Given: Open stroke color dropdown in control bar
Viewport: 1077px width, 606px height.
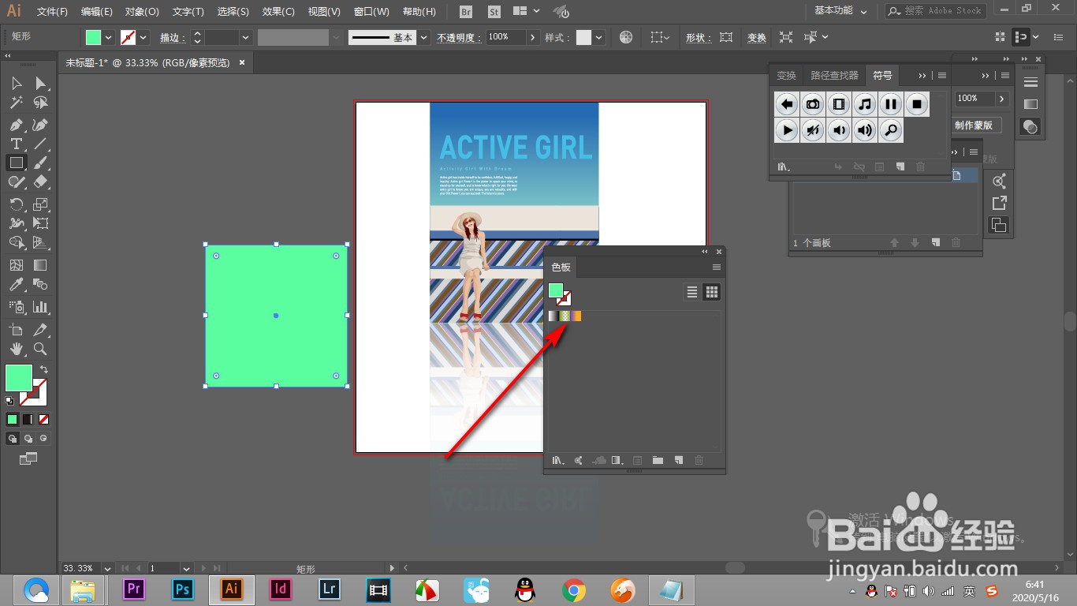Looking at the screenshot, I should [143, 37].
